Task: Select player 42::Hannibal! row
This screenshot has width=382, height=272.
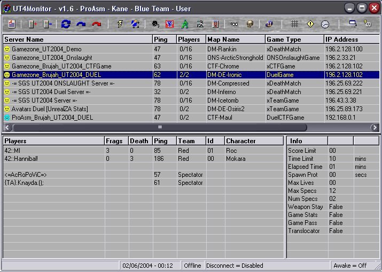Action: tap(144, 159)
